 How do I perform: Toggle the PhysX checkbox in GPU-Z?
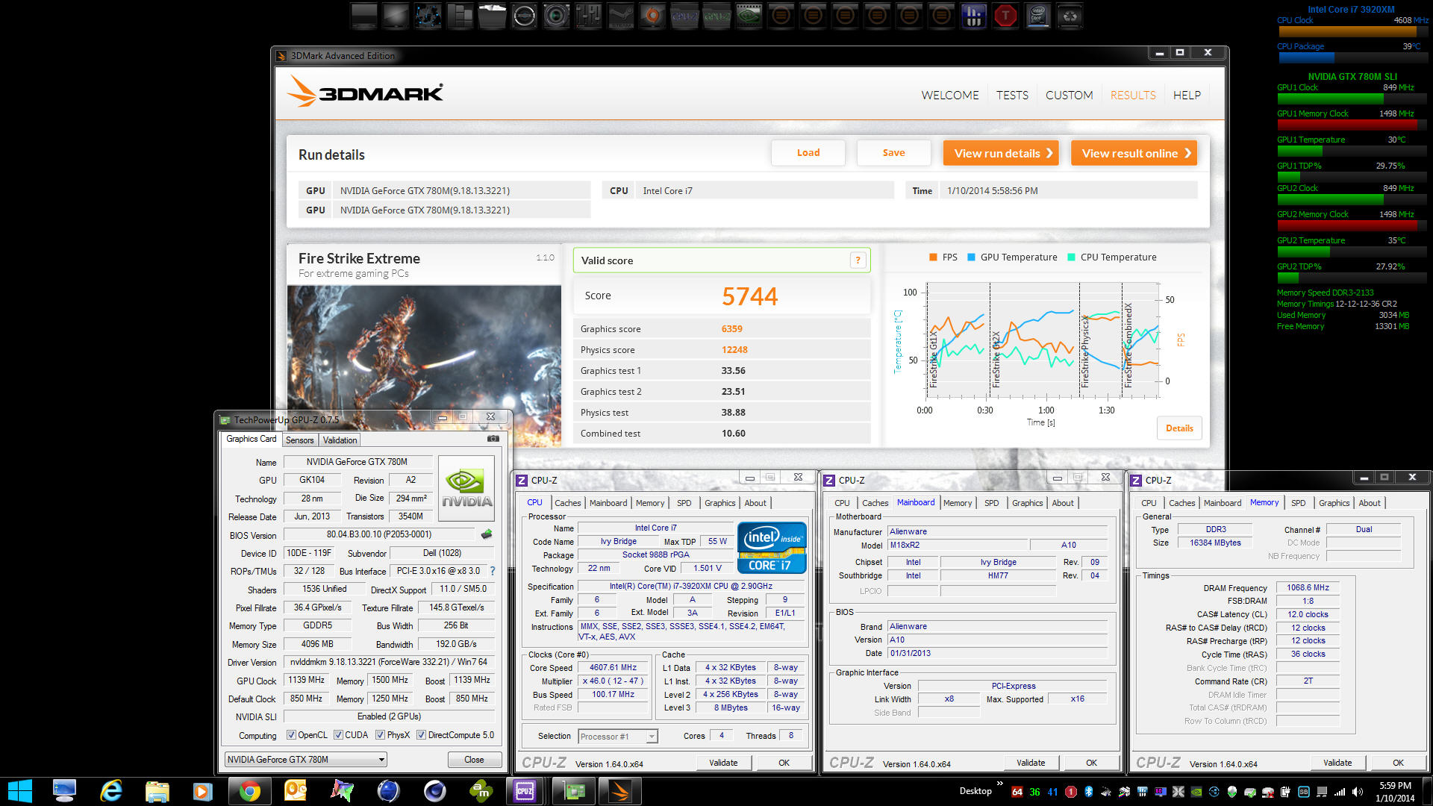click(x=380, y=735)
